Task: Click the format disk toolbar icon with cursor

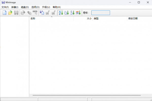Action: coord(35,13)
